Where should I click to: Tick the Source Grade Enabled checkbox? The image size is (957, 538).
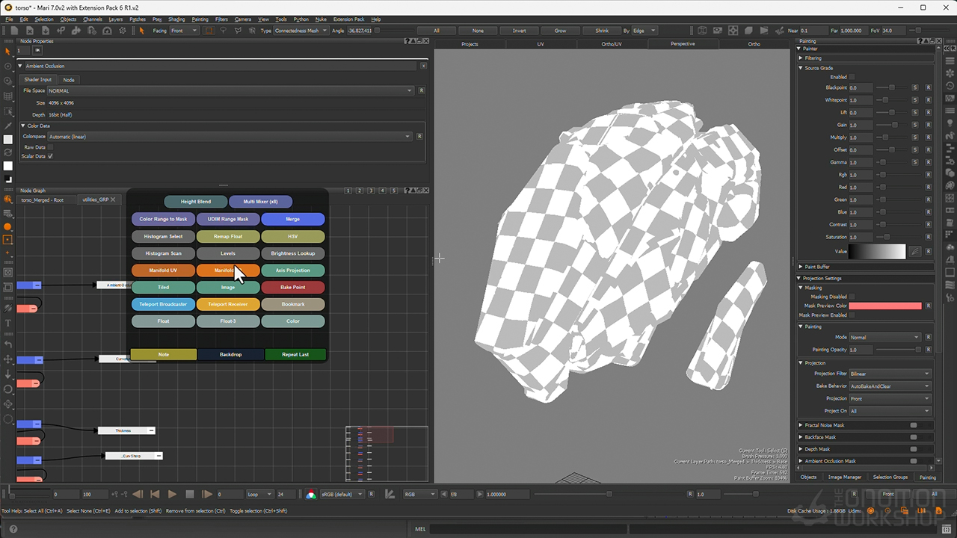pos(852,77)
